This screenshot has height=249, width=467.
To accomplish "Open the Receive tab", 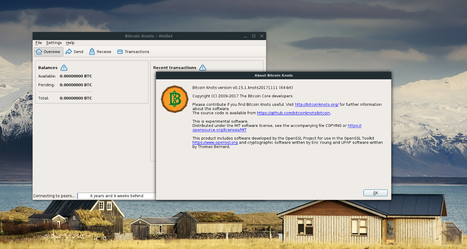I will 100,52.
